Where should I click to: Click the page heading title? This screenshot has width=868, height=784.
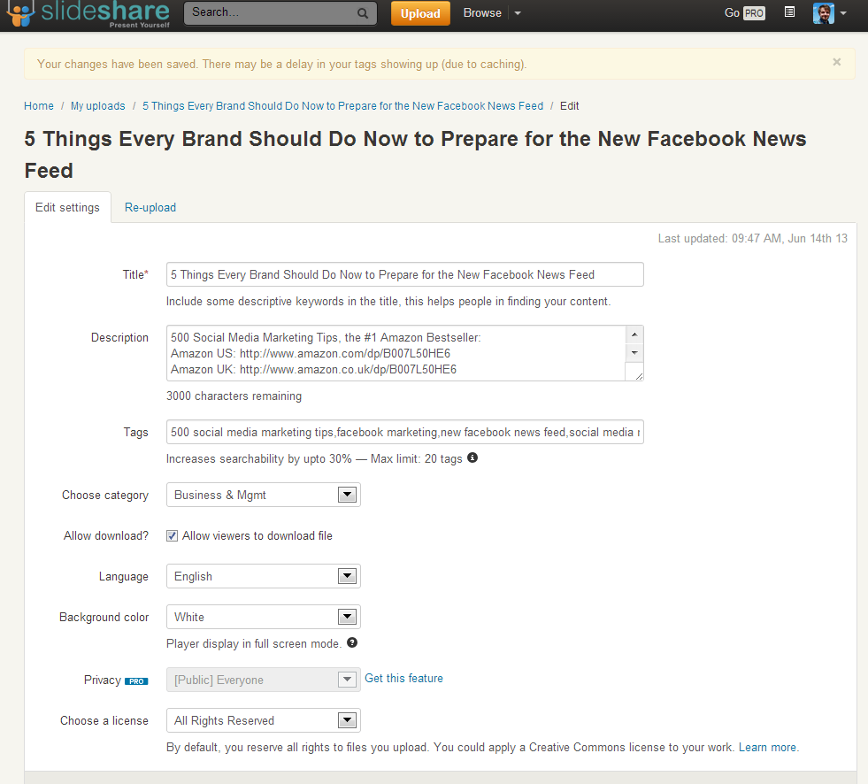coord(415,155)
